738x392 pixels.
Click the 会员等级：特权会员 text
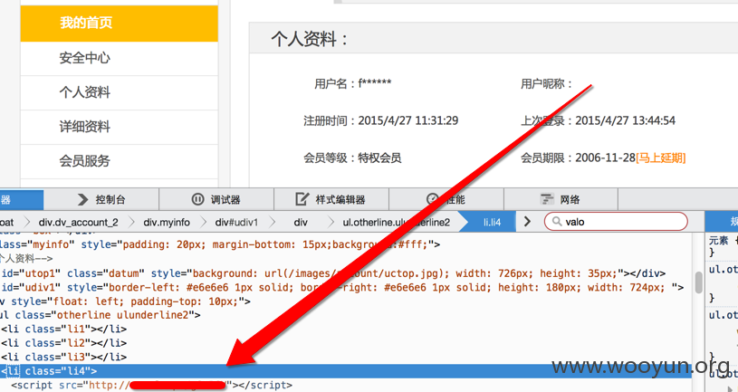tap(352, 158)
